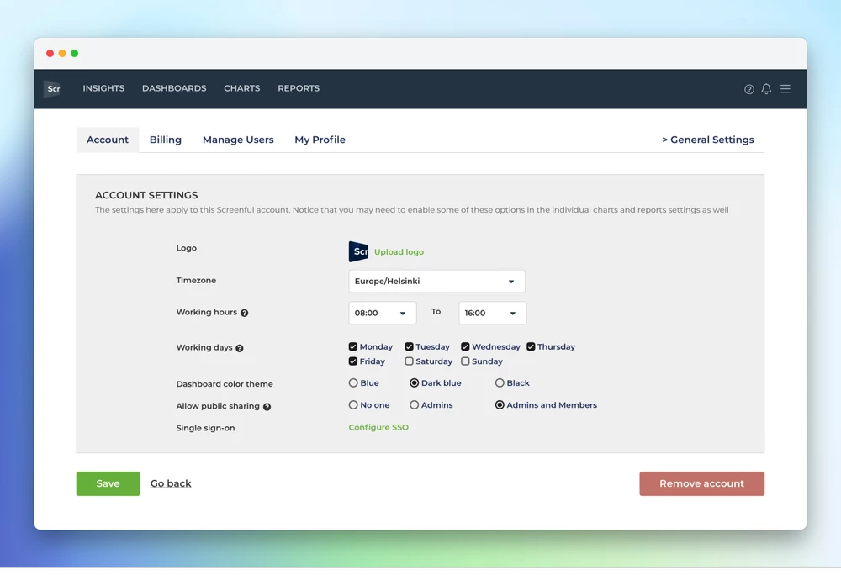The width and height of the screenshot is (841, 575).
Task: Go to the Insights menu
Action: 103,88
